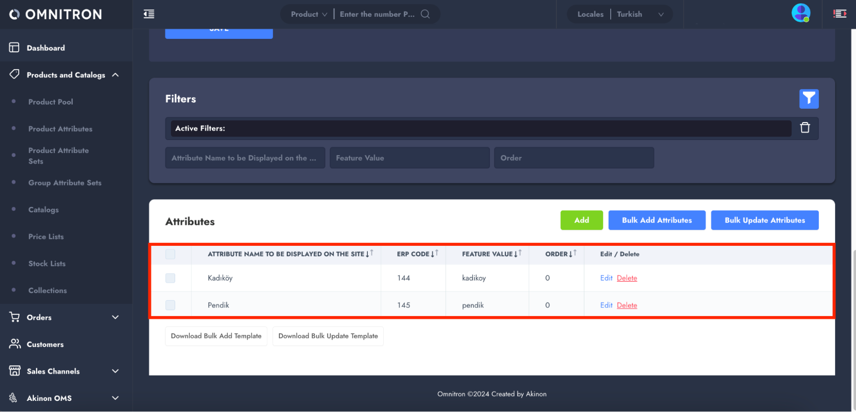
Task: Check the Pendik row checkbox
Action: click(170, 305)
